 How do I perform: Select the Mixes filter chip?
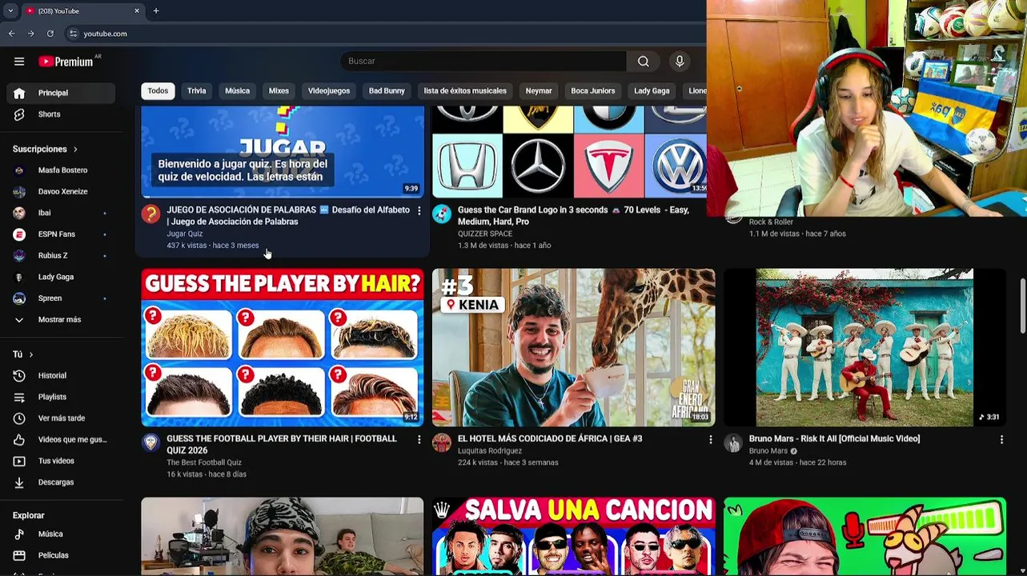point(279,90)
